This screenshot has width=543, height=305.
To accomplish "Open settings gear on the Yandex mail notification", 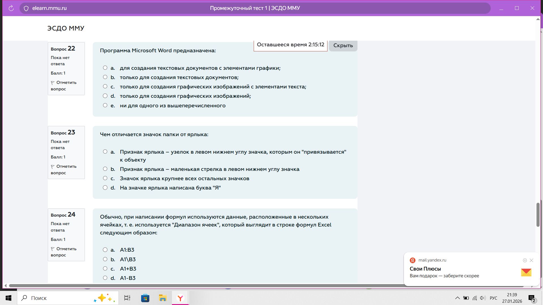I will tap(525, 260).
